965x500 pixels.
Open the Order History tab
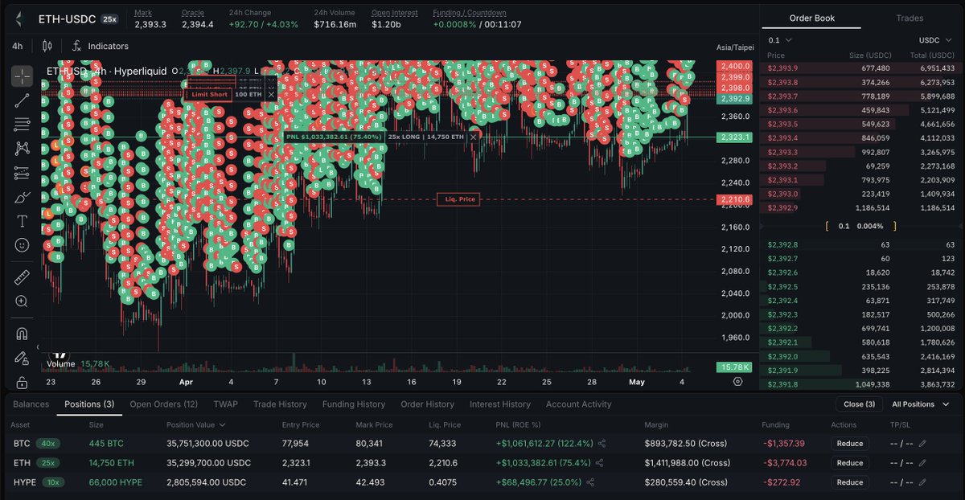point(427,404)
